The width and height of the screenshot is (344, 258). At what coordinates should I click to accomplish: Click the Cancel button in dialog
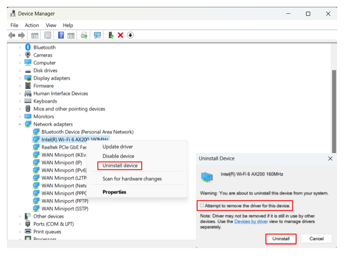tap(316, 239)
